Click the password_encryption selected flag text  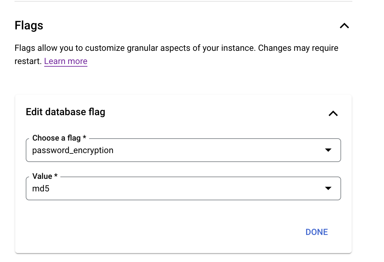pyautogui.click(x=73, y=150)
